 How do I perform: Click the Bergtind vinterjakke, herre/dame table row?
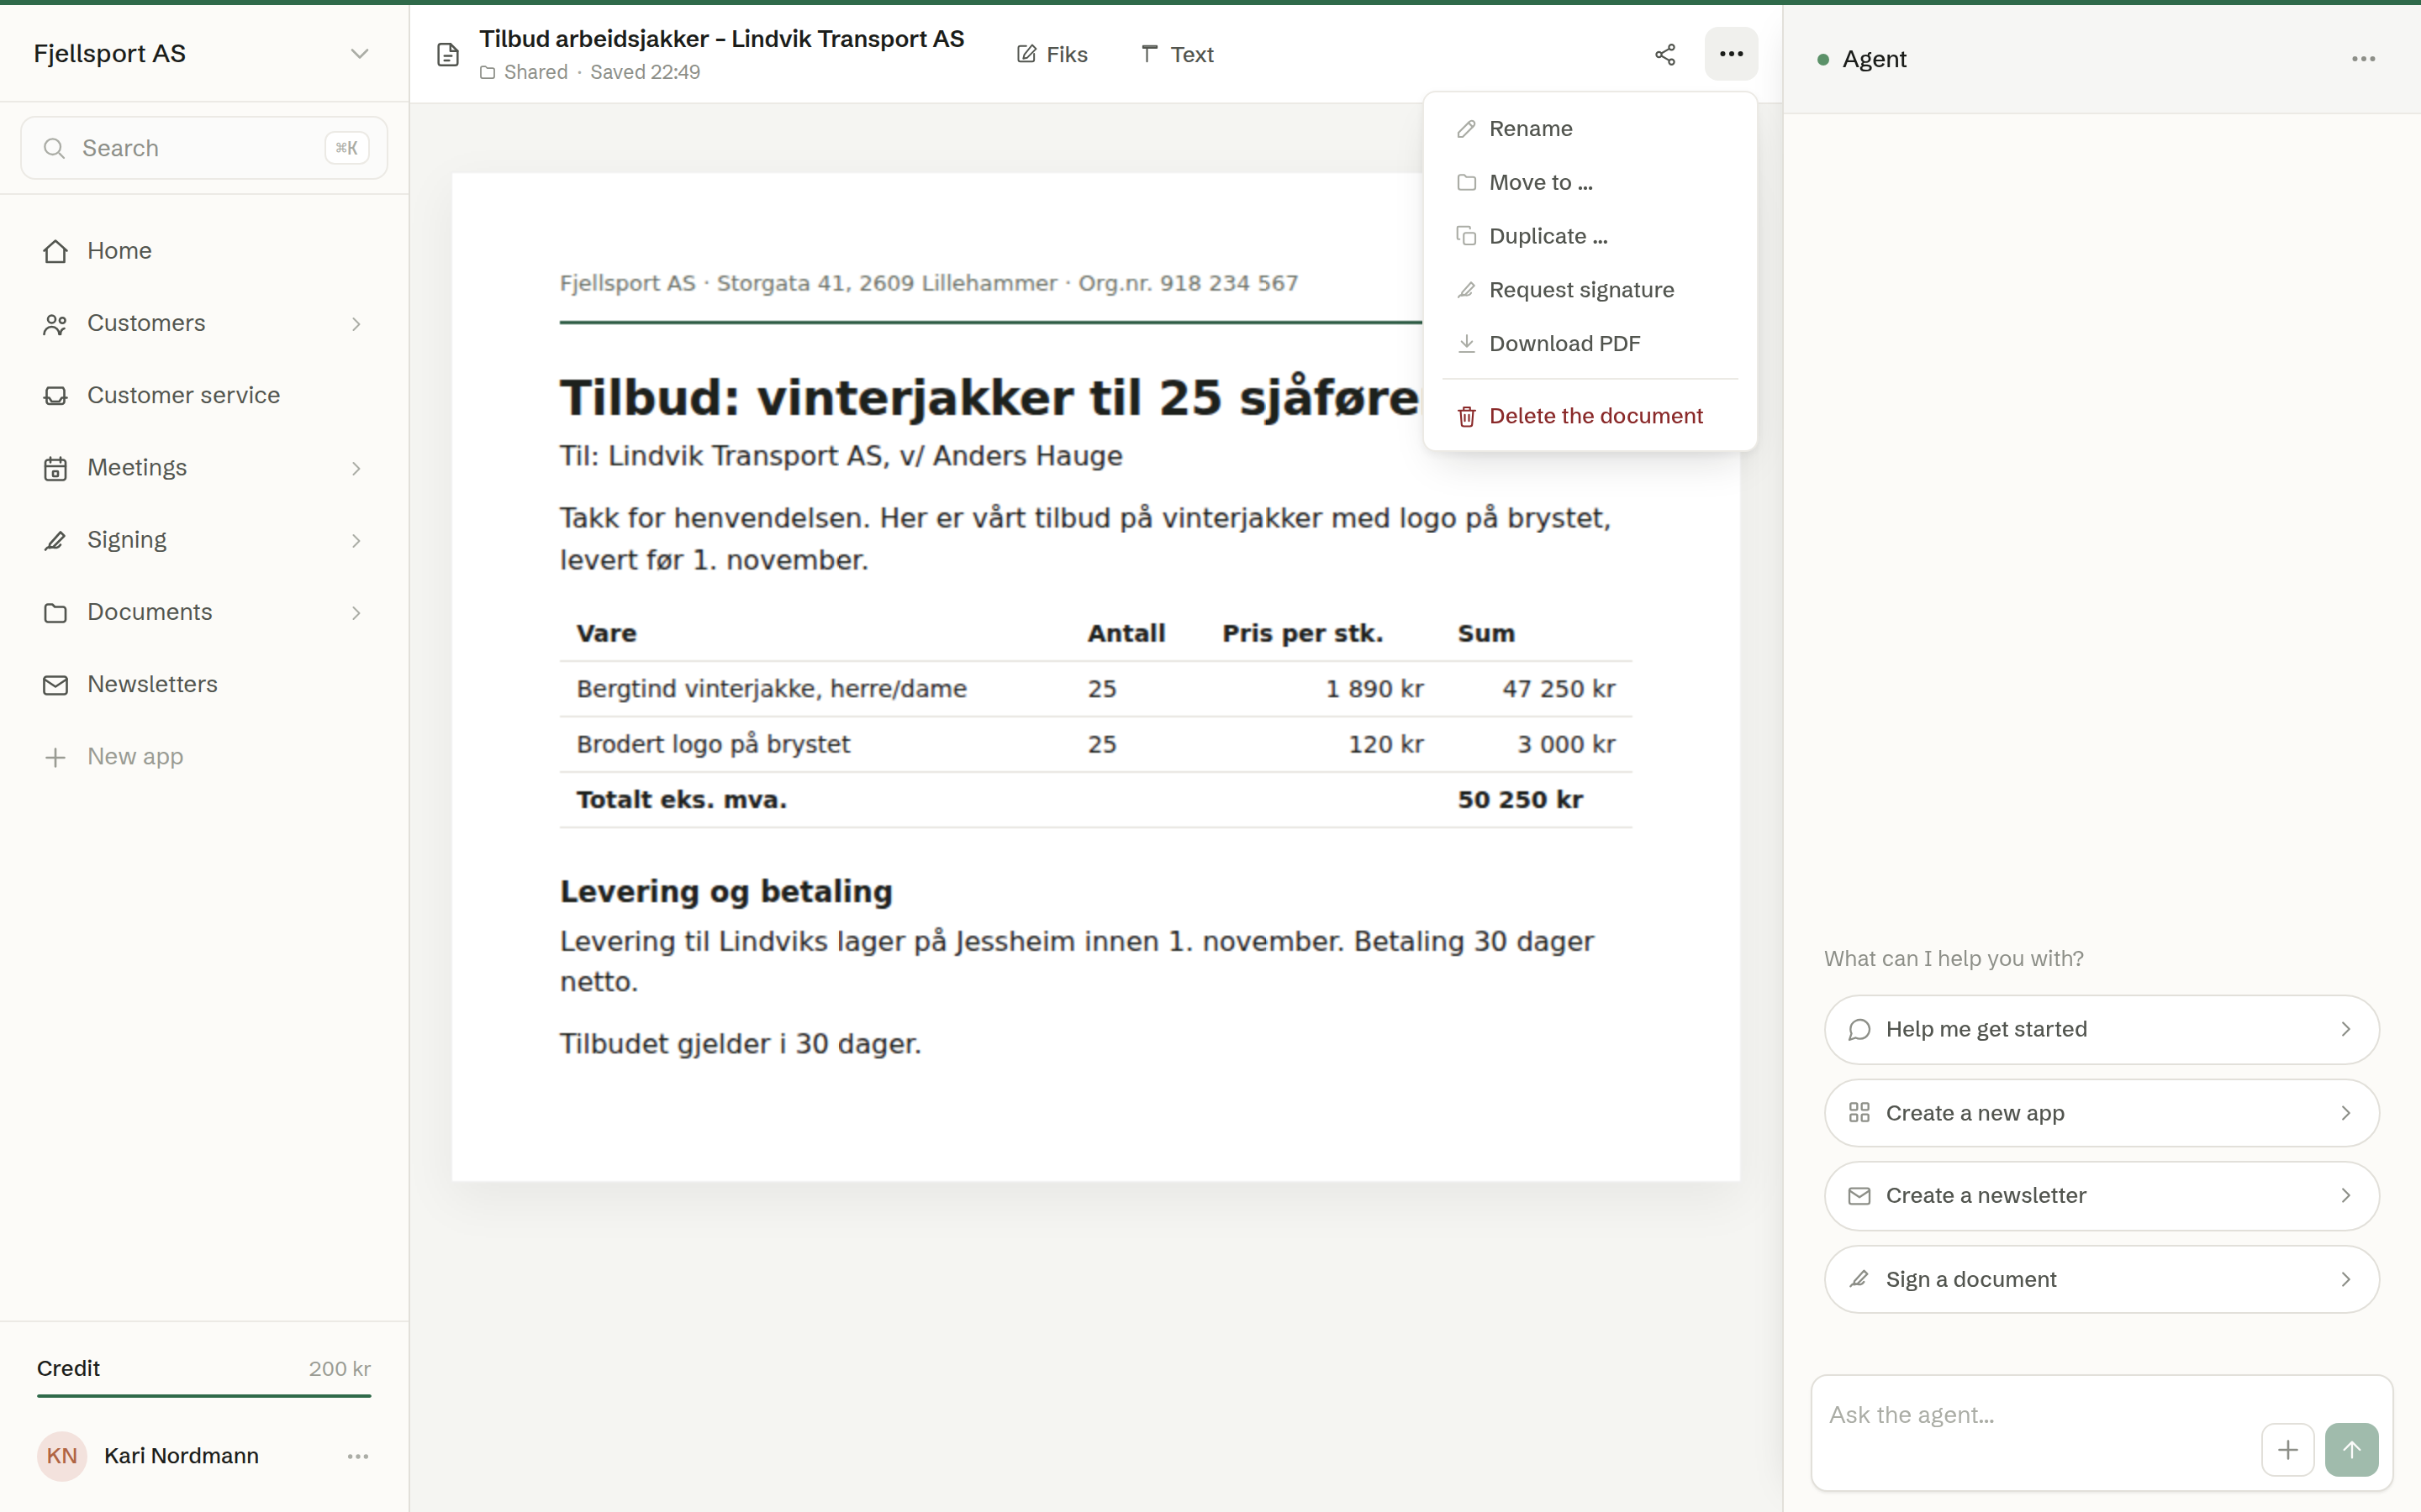point(1095,688)
